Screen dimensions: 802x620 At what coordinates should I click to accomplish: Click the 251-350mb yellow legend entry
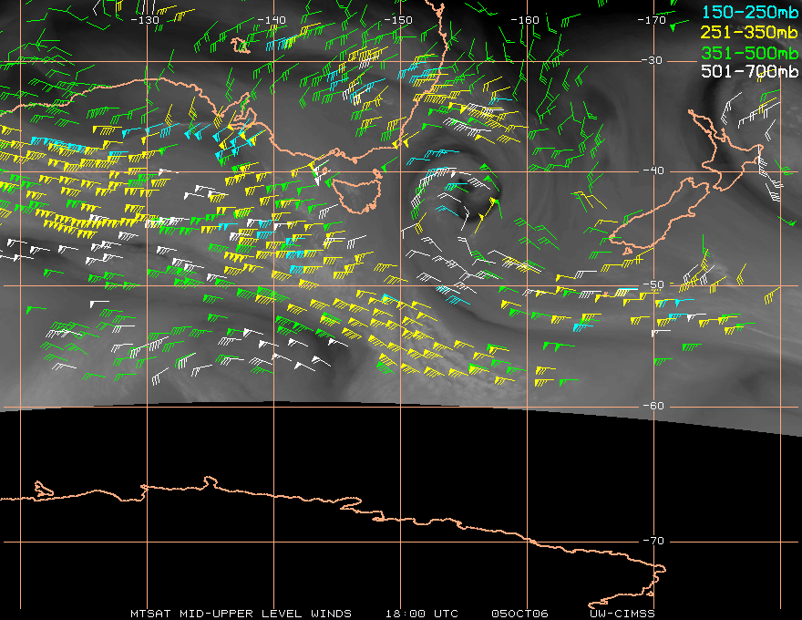pos(750,32)
